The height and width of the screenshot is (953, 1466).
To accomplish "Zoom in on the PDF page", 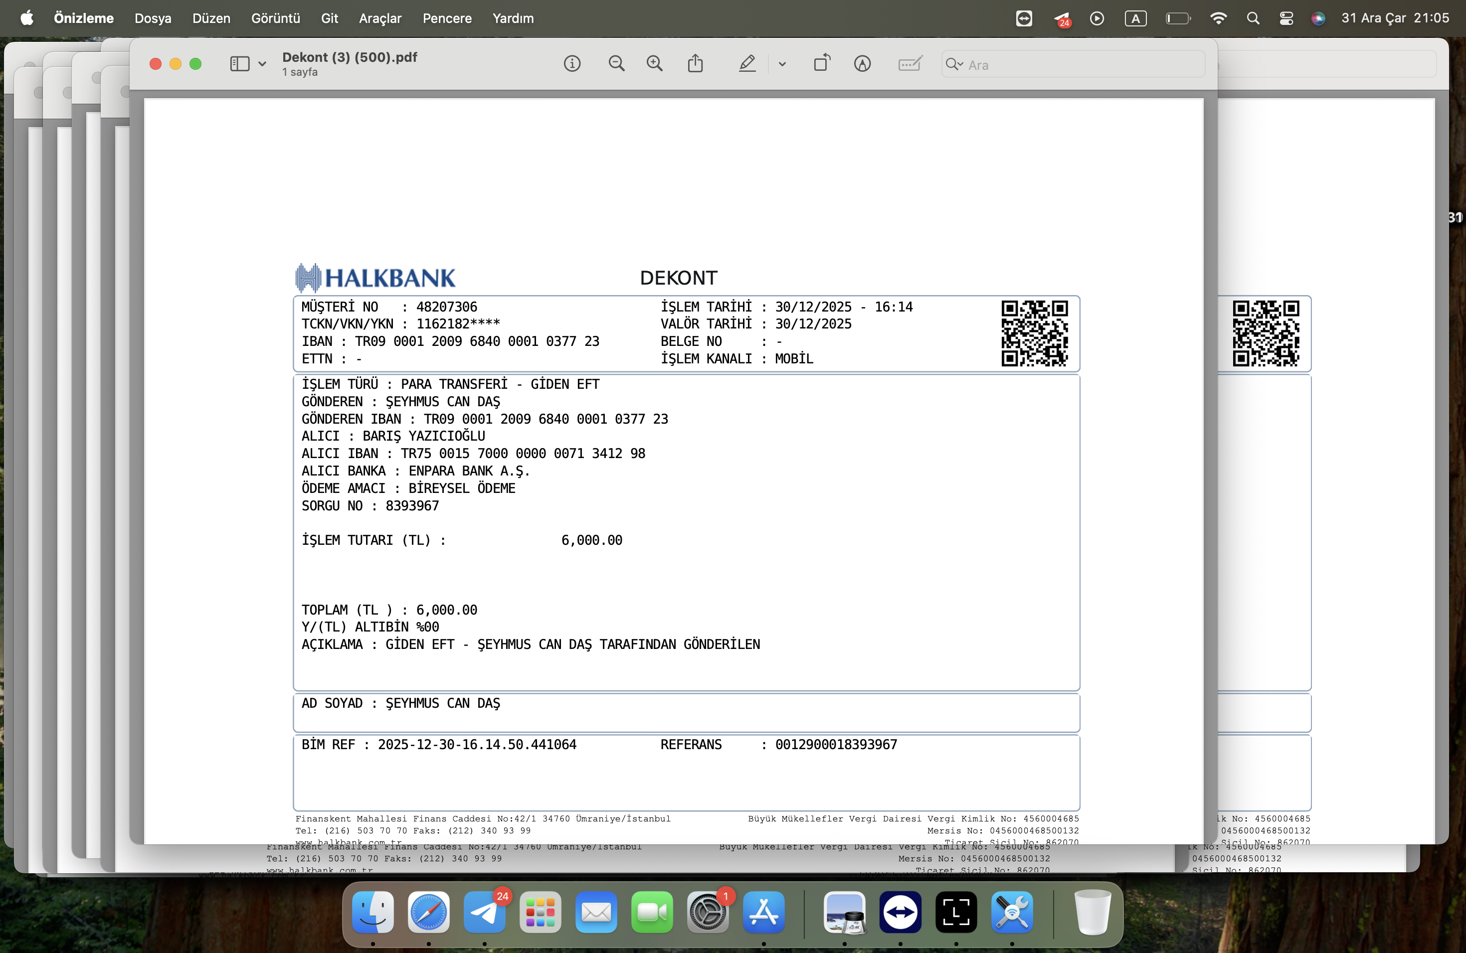I will pos(655,63).
